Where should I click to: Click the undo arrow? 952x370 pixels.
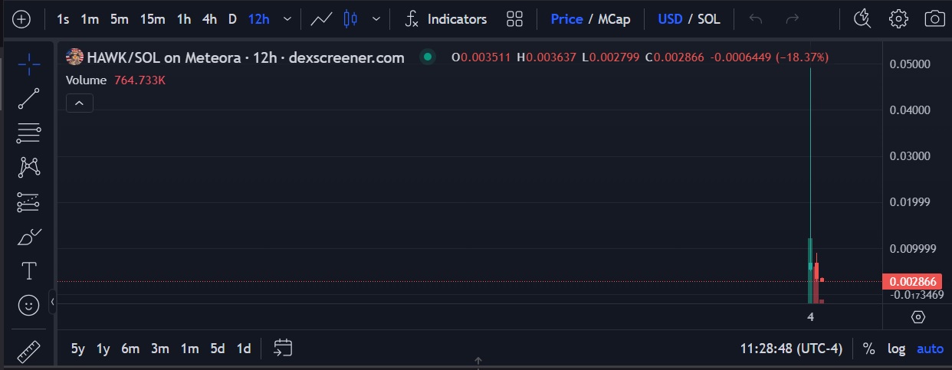pyautogui.click(x=756, y=19)
